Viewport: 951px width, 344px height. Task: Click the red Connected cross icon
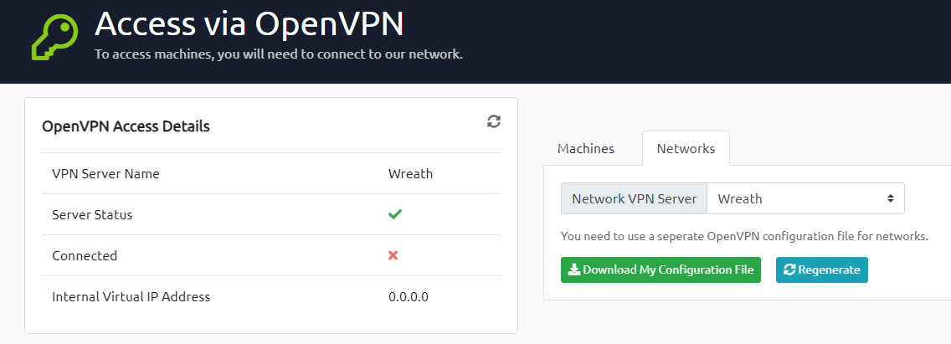[x=393, y=255]
